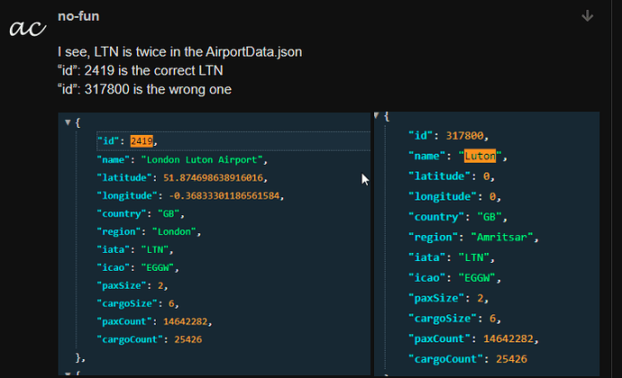
Task: Collapse the JSON object with id 317800
Action: pos(377,115)
